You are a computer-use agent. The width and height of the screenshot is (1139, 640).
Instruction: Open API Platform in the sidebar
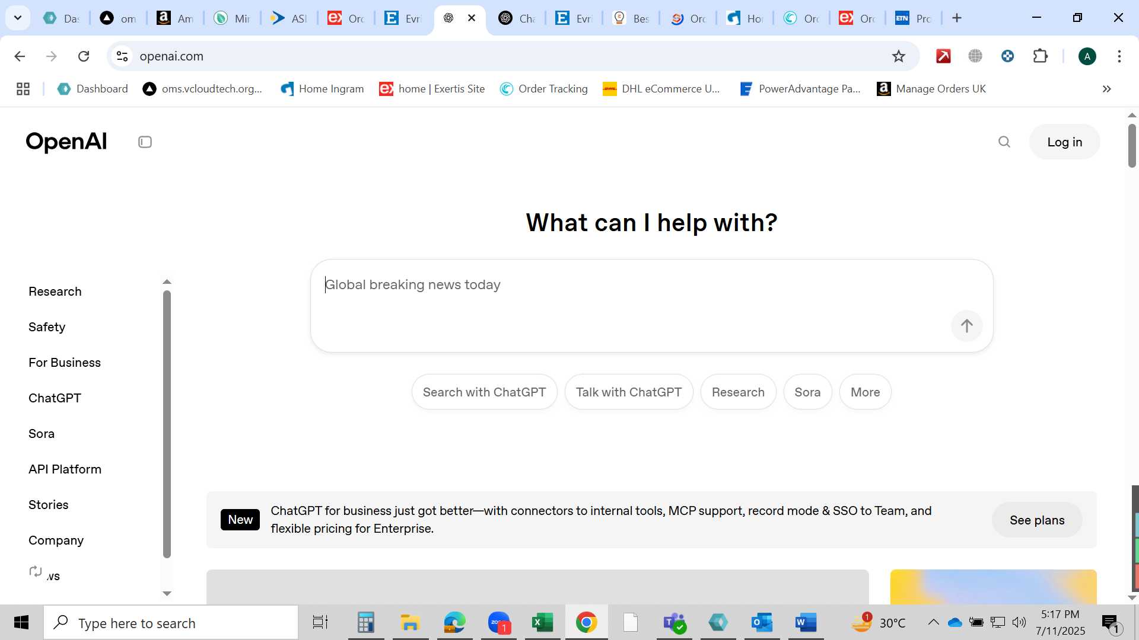(x=65, y=469)
